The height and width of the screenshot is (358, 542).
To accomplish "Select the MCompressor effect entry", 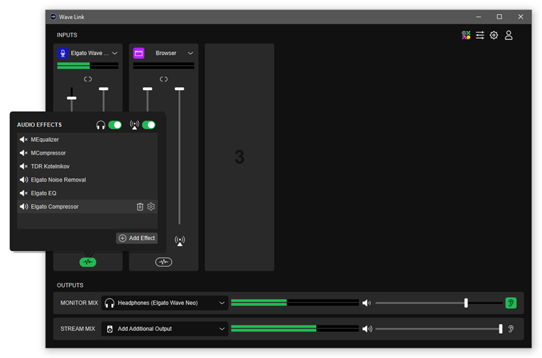I will click(x=49, y=153).
